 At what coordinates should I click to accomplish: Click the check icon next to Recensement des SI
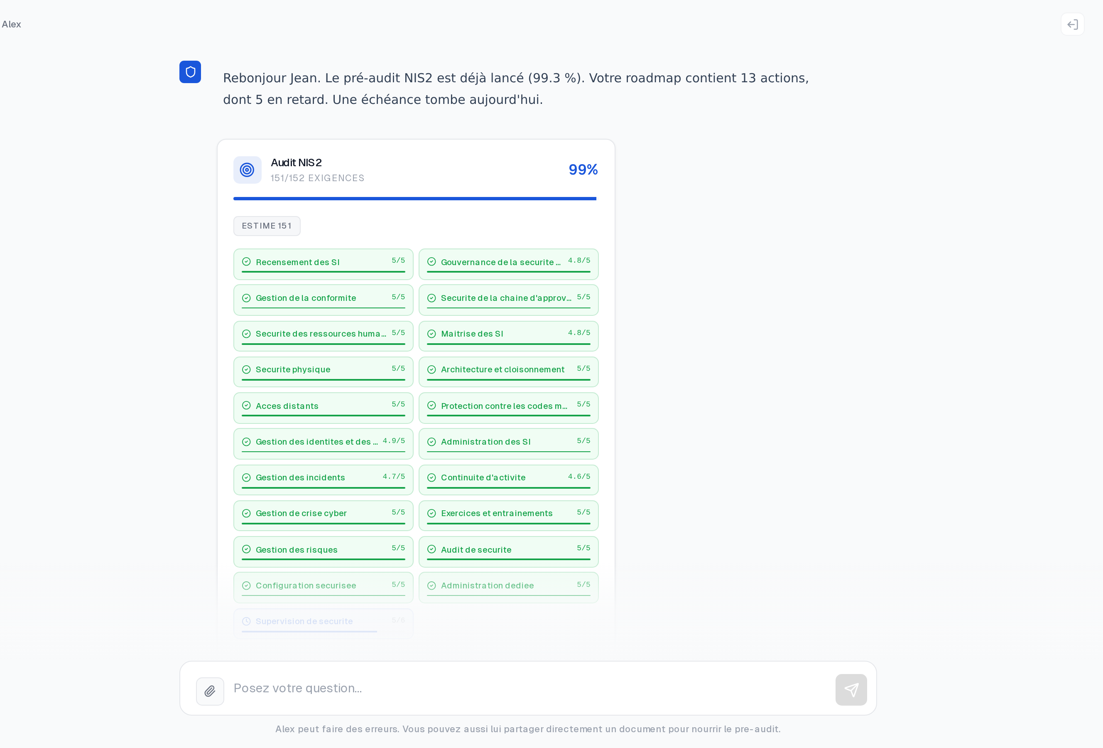pos(246,261)
